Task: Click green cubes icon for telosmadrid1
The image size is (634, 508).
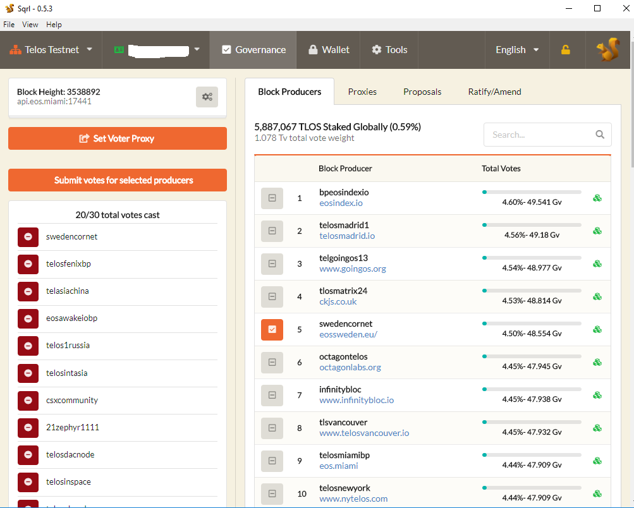Action: (597, 231)
